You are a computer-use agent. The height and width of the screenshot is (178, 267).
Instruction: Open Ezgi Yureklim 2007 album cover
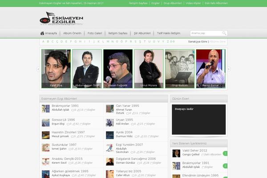(110, 147)
